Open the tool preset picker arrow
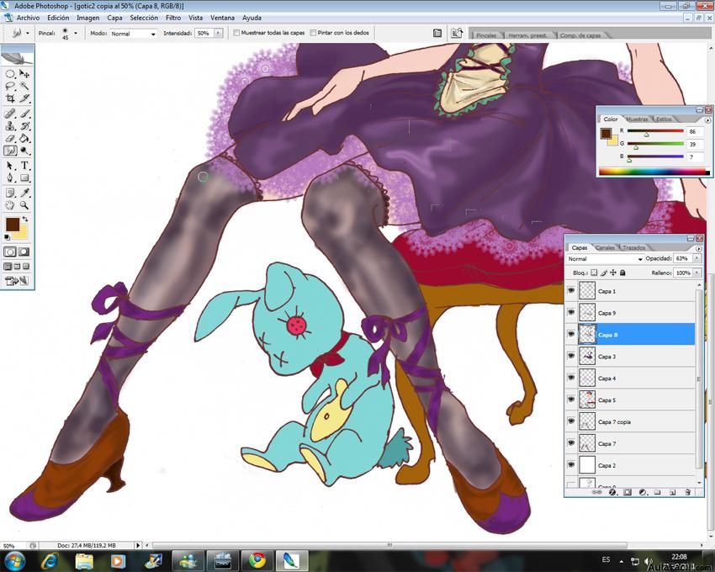Screen dimensions: 715x572 pos(28,34)
